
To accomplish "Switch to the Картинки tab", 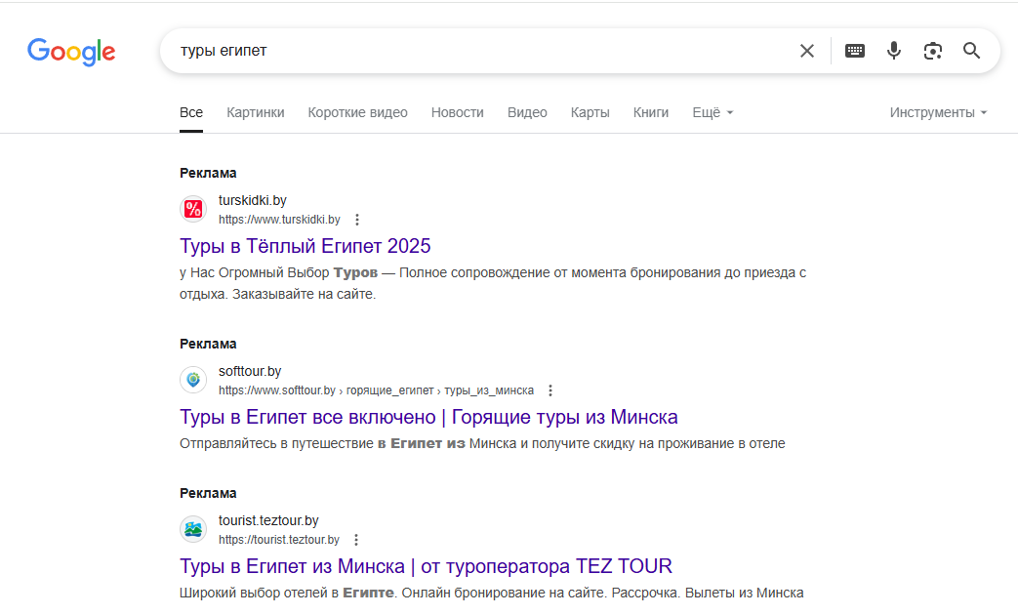I will (255, 112).
